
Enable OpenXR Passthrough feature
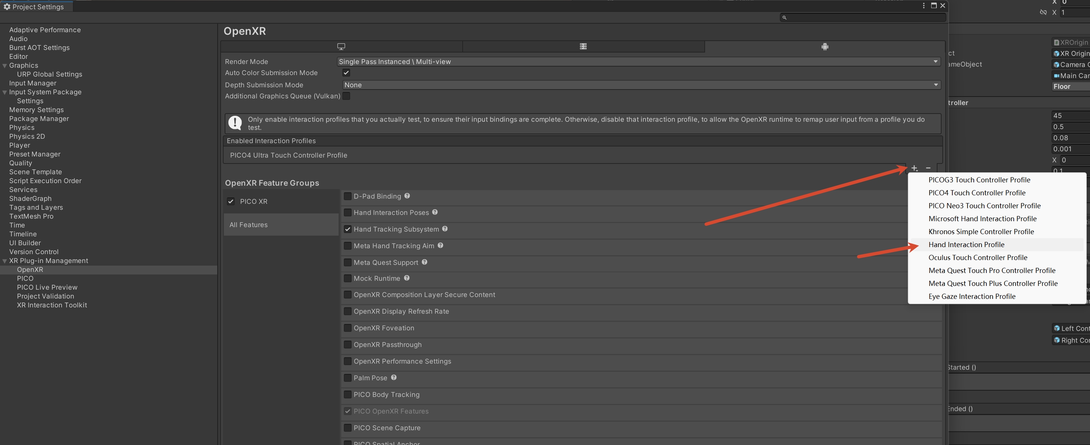pos(348,345)
